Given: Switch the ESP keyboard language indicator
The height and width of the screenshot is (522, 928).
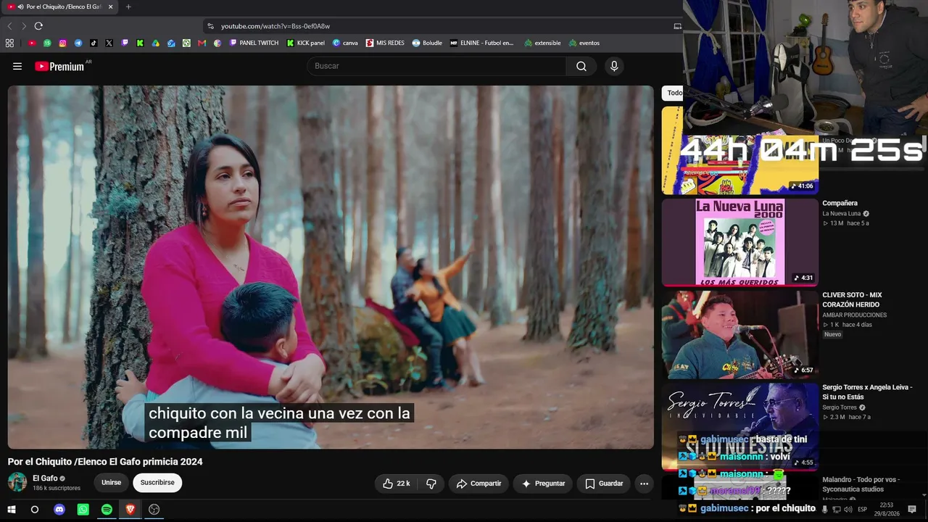Looking at the screenshot, I should pyautogui.click(x=863, y=510).
